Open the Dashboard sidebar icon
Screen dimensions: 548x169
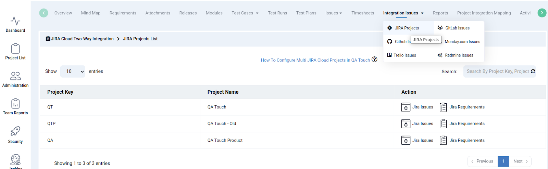[x=15, y=24]
